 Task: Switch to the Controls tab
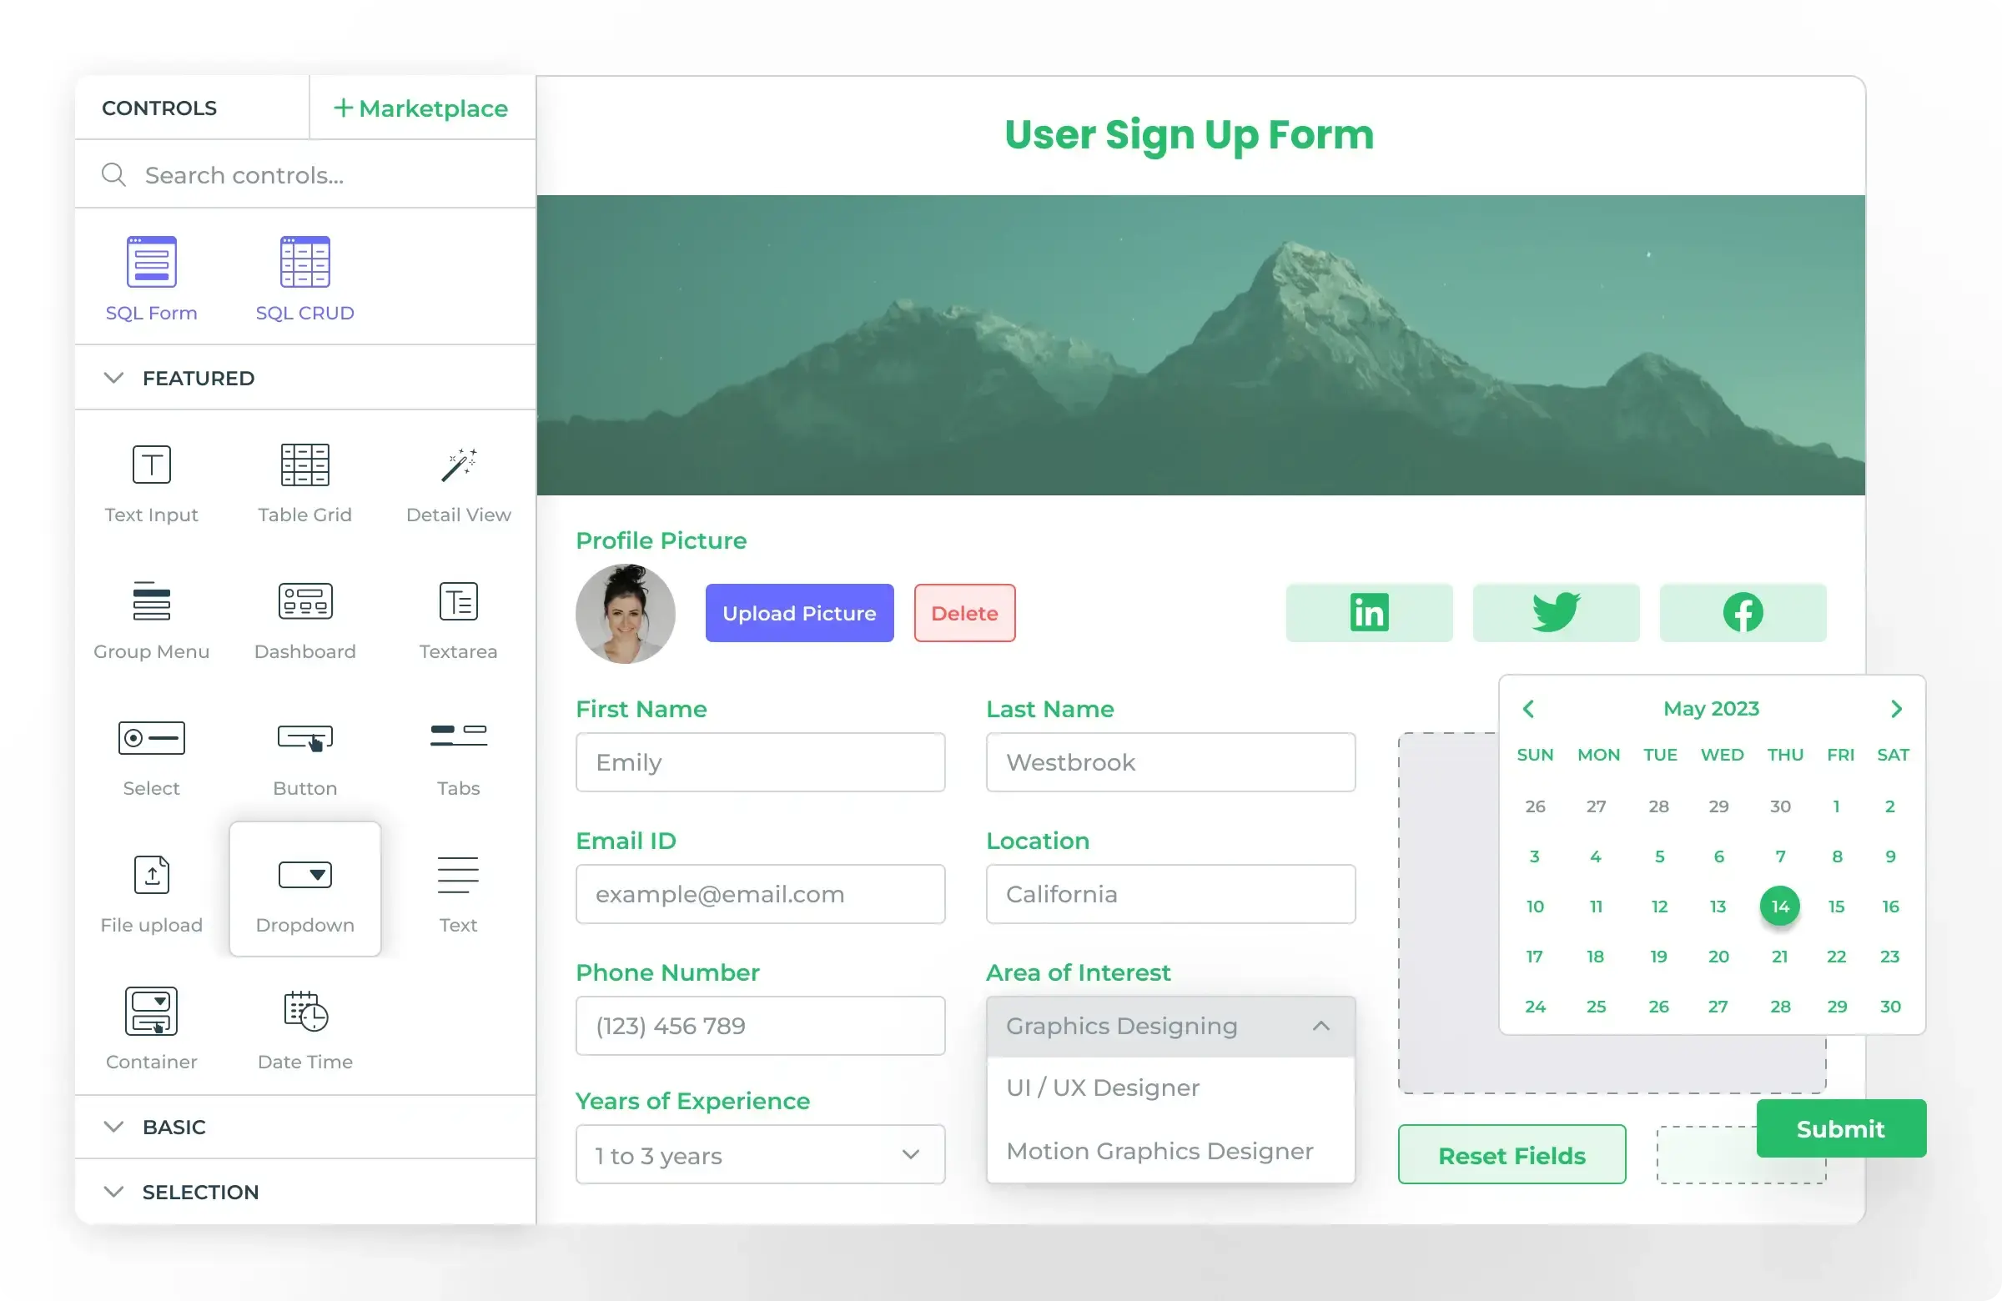click(160, 107)
